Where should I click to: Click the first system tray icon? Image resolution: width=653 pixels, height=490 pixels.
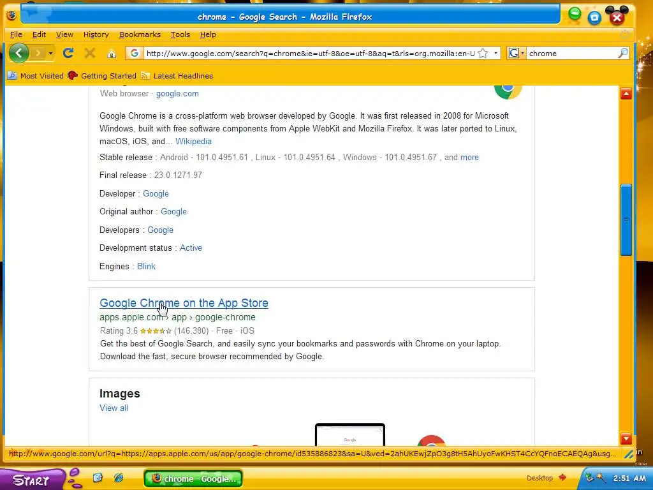click(589, 477)
